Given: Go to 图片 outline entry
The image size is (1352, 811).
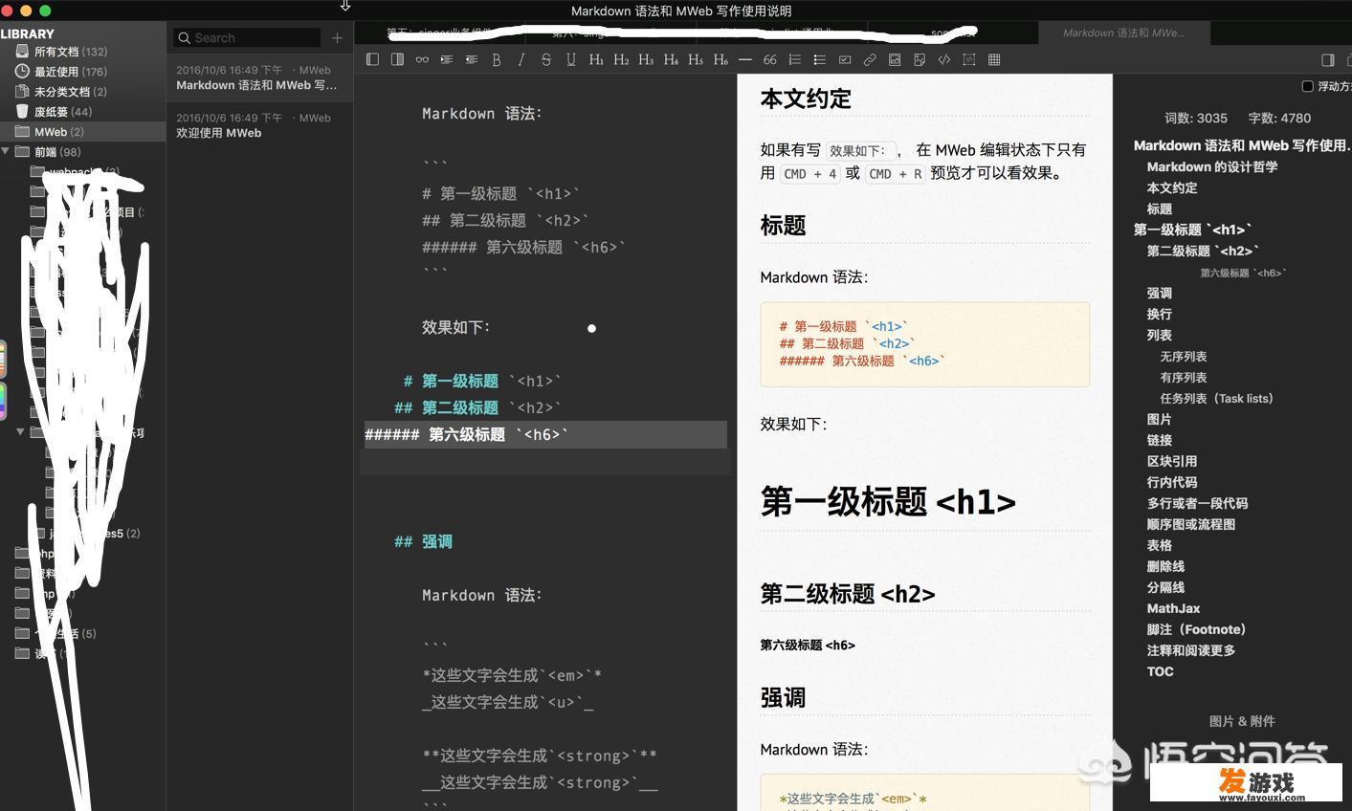Looking at the screenshot, I should click(1159, 419).
